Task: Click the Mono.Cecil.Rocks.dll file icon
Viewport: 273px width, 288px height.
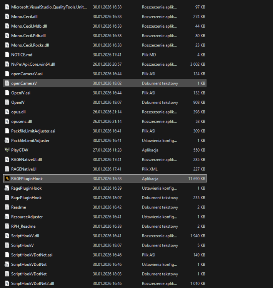Action: (x=7, y=45)
